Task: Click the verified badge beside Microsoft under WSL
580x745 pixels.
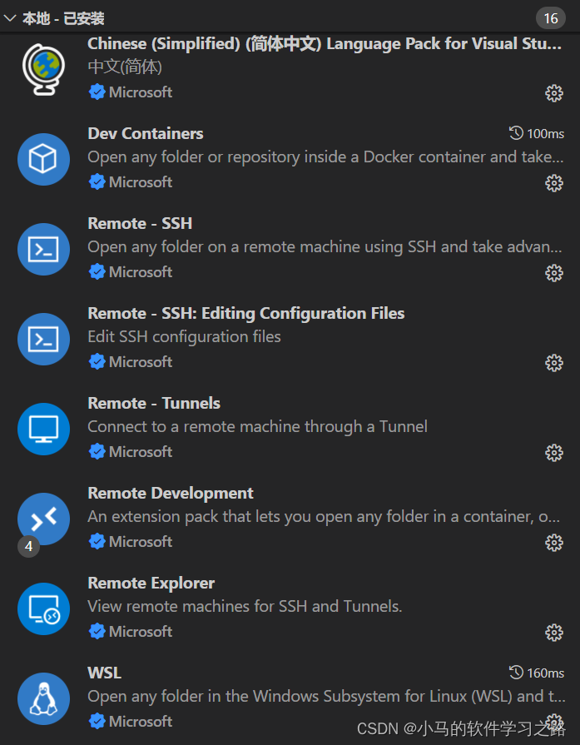Action: [95, 721]
